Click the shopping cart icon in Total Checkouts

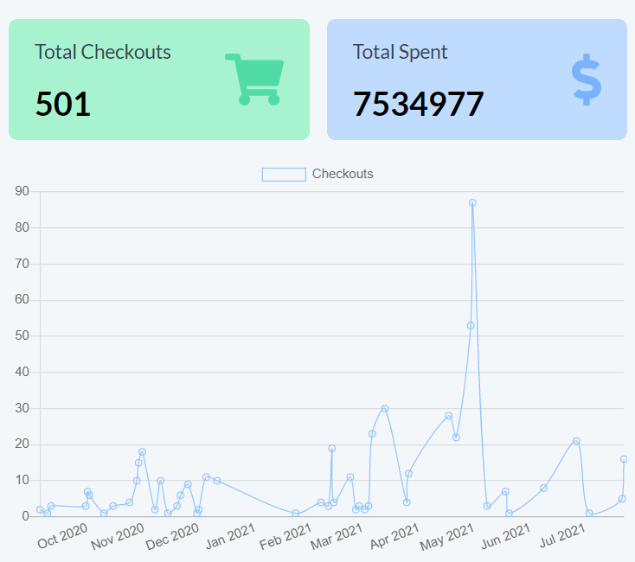pos(254,80)
